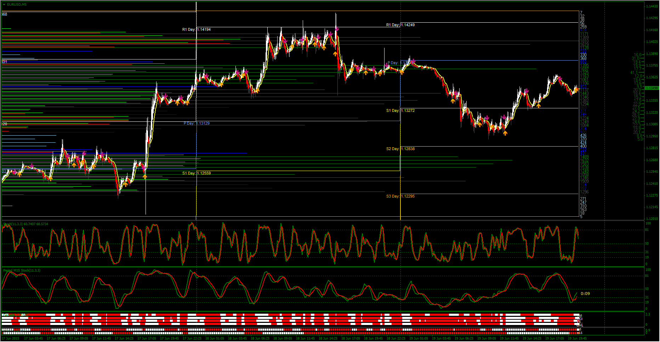Click the GHL row label in Genesis panel
660x342 pixels.
click(580, 325)
